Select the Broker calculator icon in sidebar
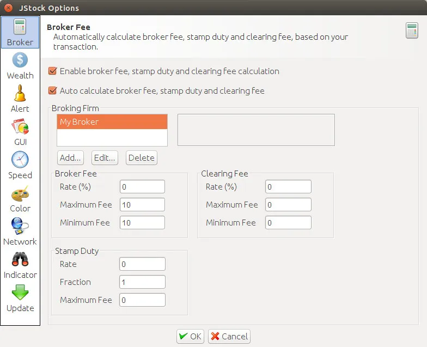 (20, 27)
